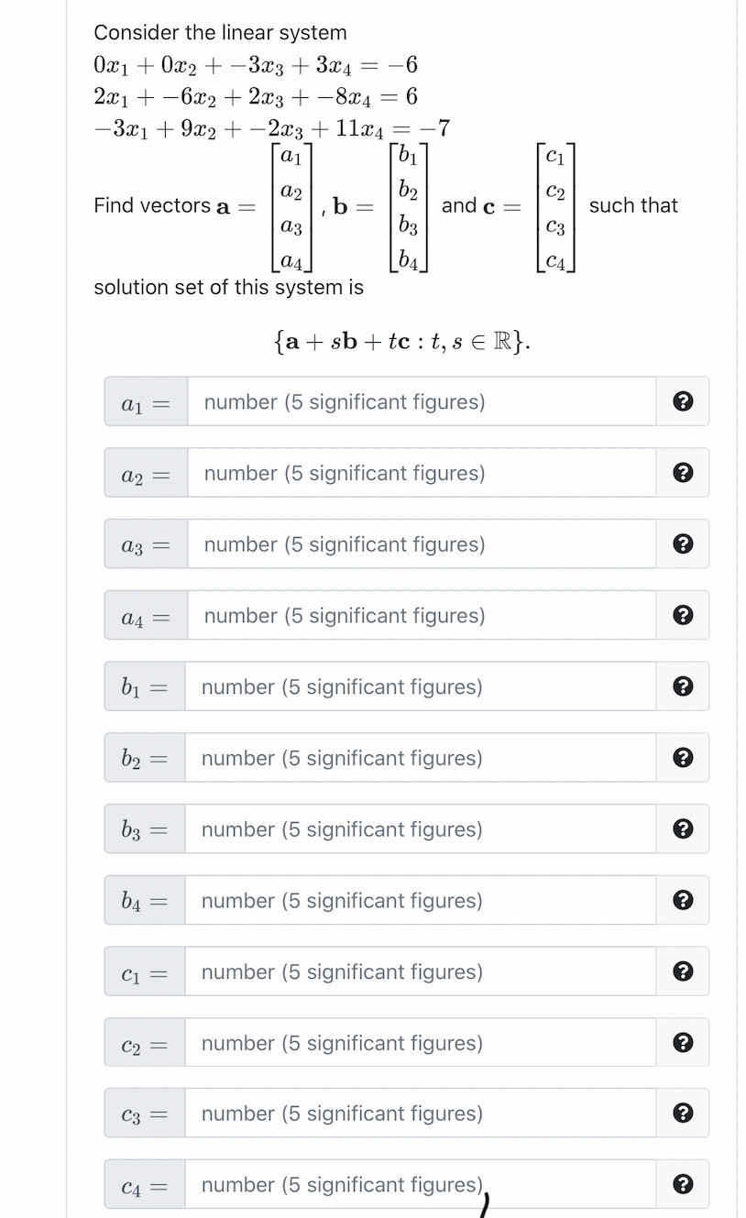The height and width of the screenshot is (1218, 746).
Task: Open help for the a₄ answer field
Action: pos(683,615)
